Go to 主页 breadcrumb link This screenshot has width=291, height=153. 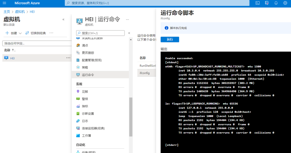pyautogui.click(x=7, y=12)
